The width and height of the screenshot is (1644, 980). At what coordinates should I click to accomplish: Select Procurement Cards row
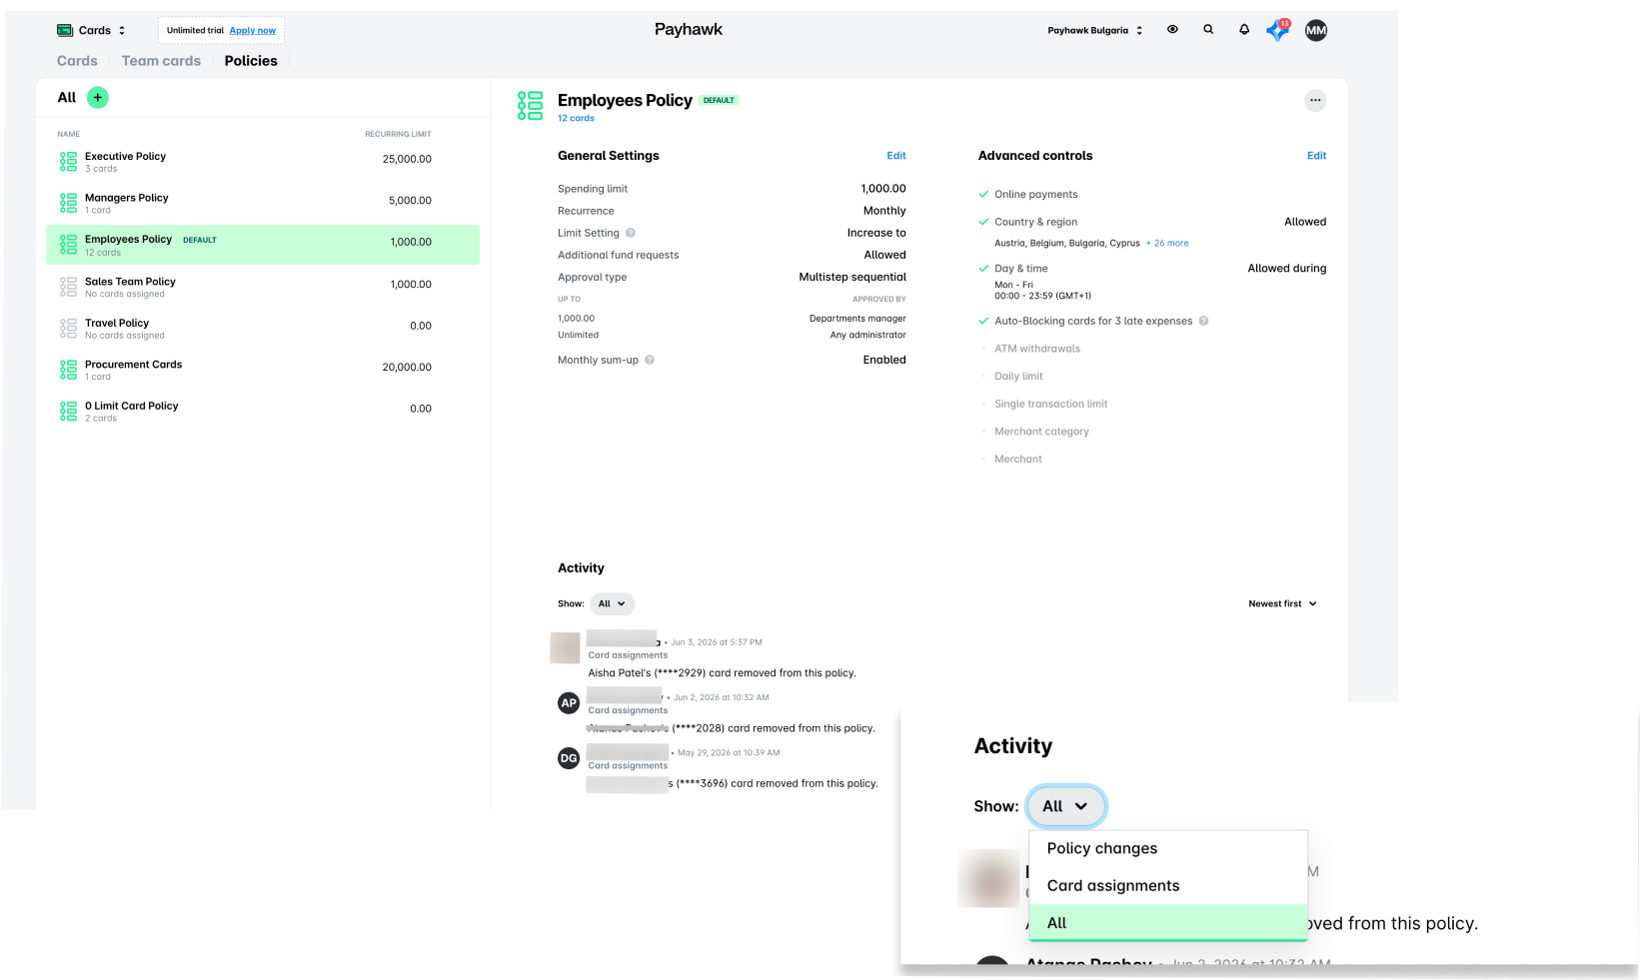point(263,370)
